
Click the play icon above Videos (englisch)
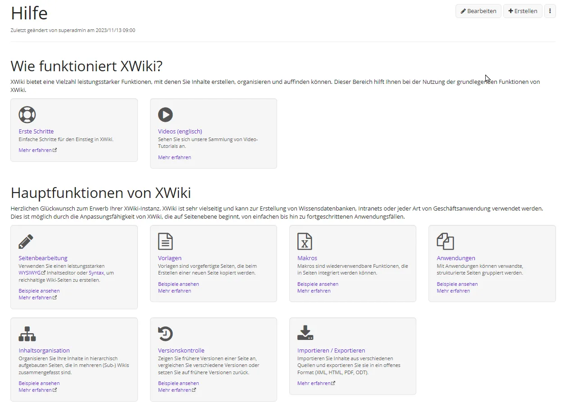tap(165, 115)
